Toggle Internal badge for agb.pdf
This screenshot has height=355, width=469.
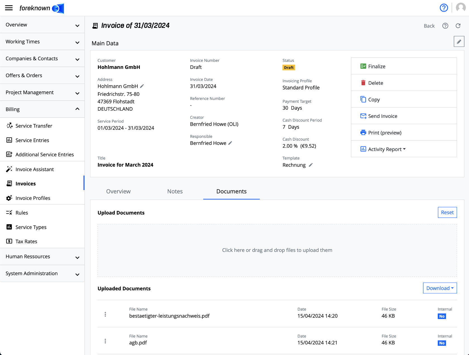pos(442,343)
